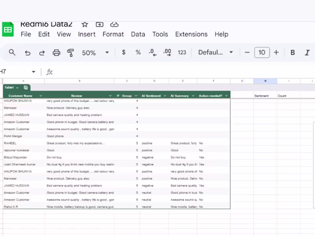
Task: Print the spreadsheet
Action: [56, 53]
